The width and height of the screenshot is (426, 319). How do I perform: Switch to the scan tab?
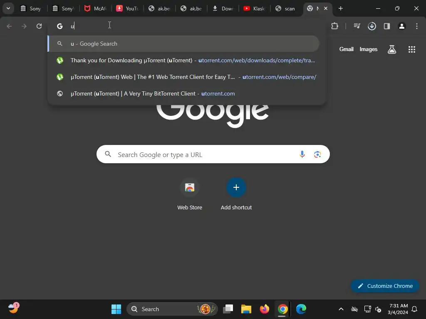pyautogui.click(x=285, y=8)
